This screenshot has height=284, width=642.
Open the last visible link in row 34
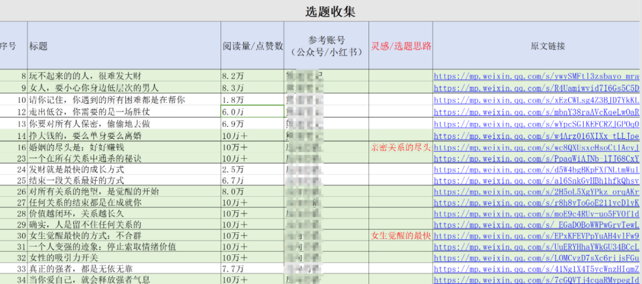click(x=536, y=279)
